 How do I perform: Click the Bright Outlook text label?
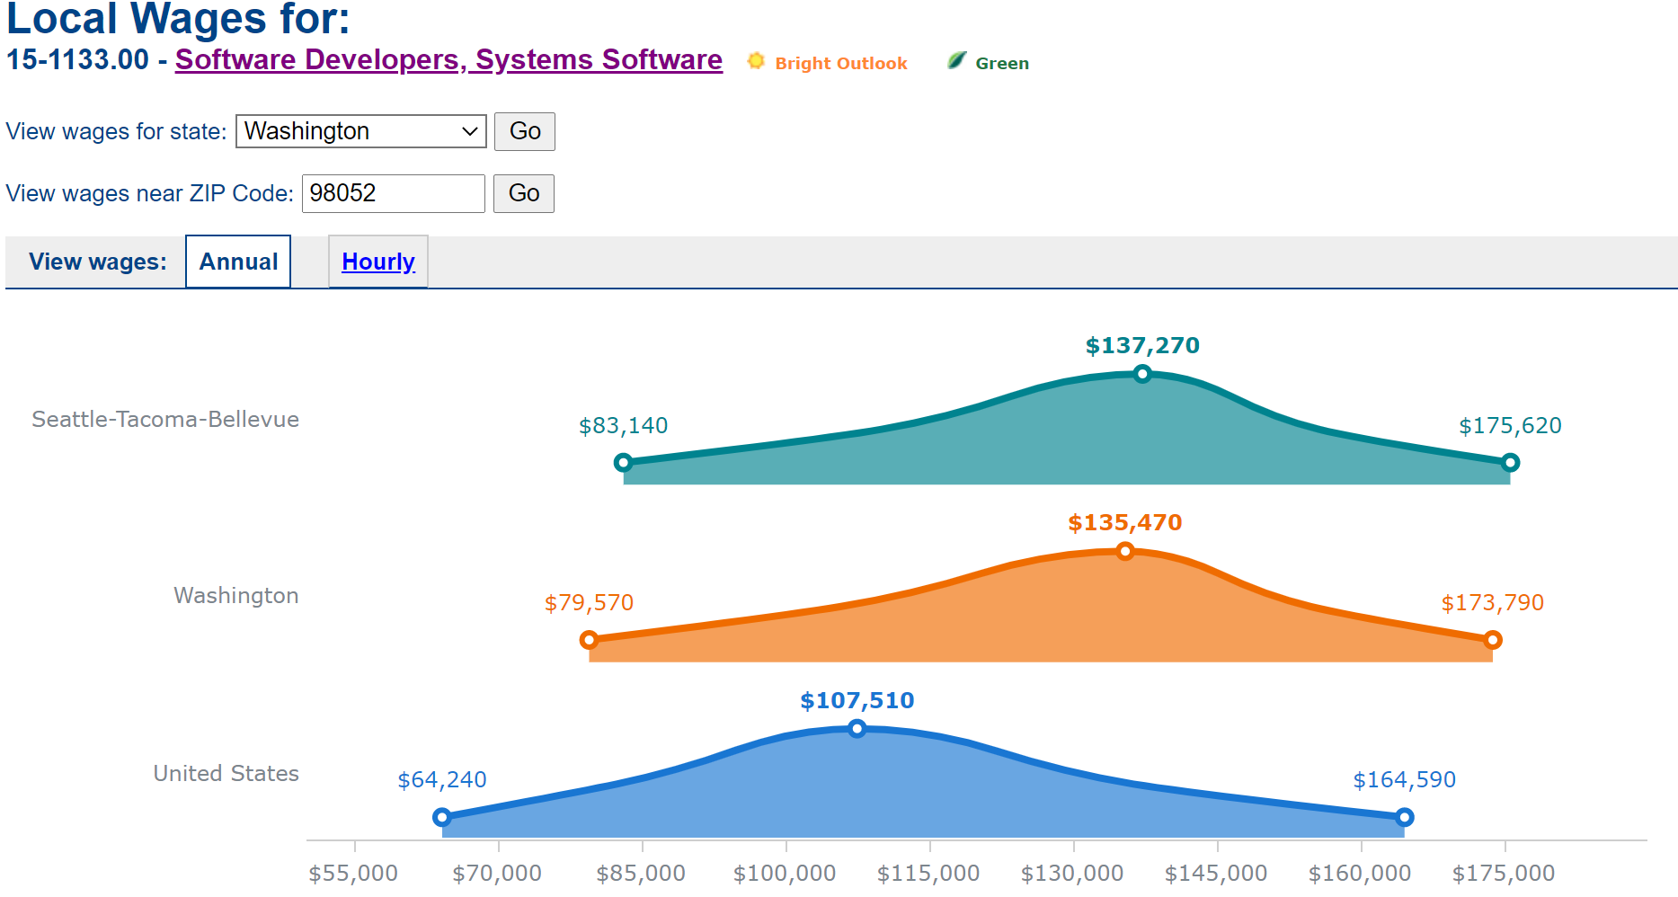(x=840, y=64)
